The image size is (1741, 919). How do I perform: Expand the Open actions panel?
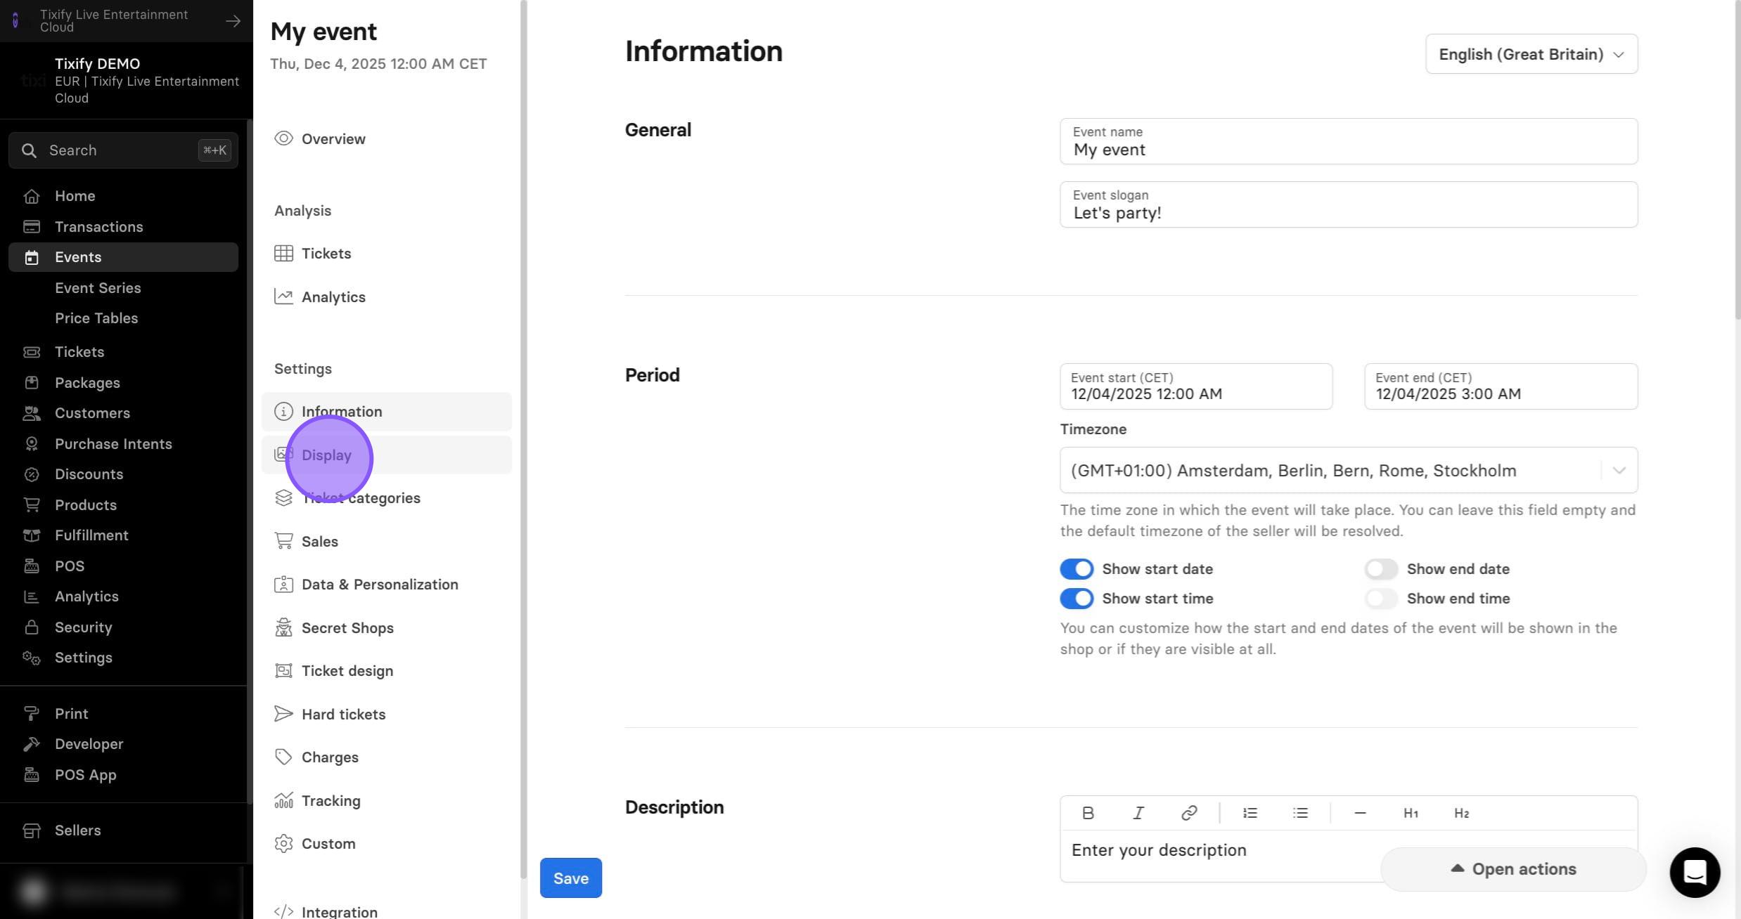click(x=1513, y=869)
